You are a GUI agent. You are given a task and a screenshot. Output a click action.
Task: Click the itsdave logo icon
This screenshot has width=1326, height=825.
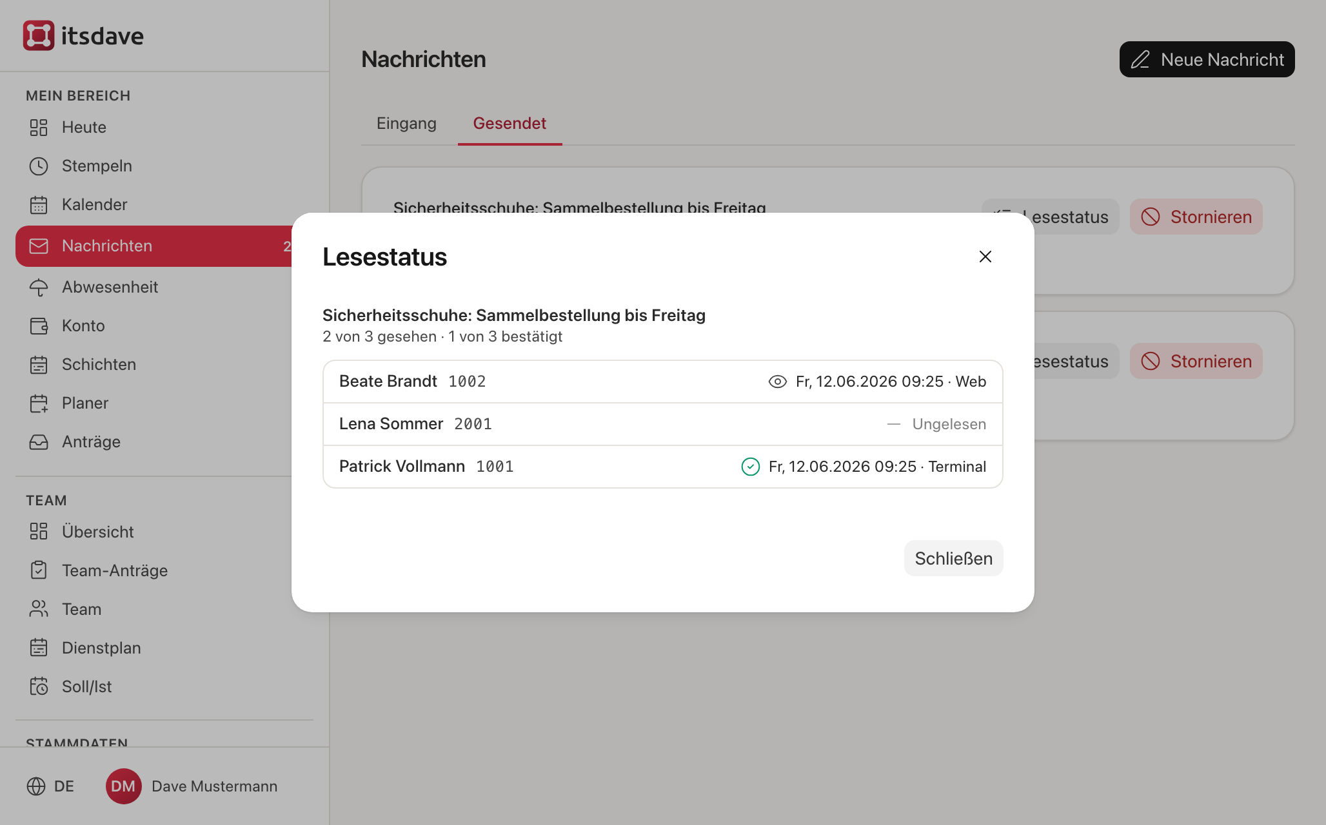point(39,35)
